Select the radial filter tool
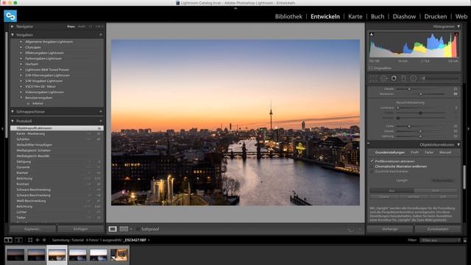This screenshot has width=471, height=265. (x=414, y=79)
